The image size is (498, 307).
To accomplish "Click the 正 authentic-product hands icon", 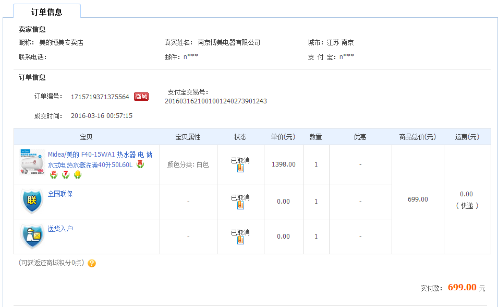I will [54, 174].
